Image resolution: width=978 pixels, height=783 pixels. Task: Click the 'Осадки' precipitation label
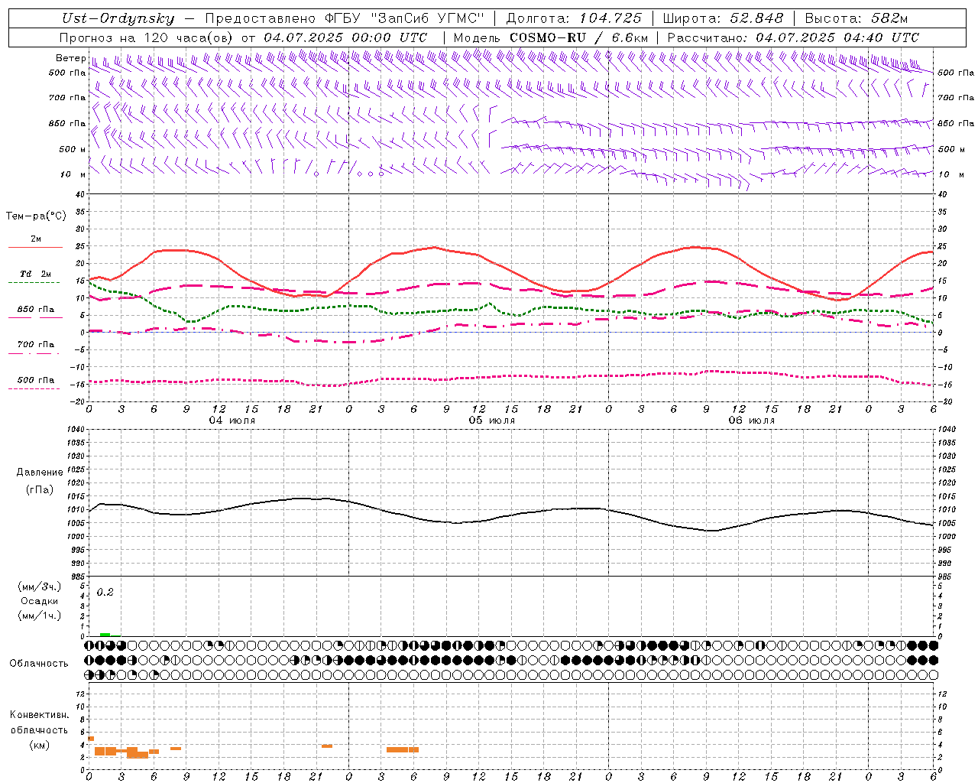click(39, 601)
